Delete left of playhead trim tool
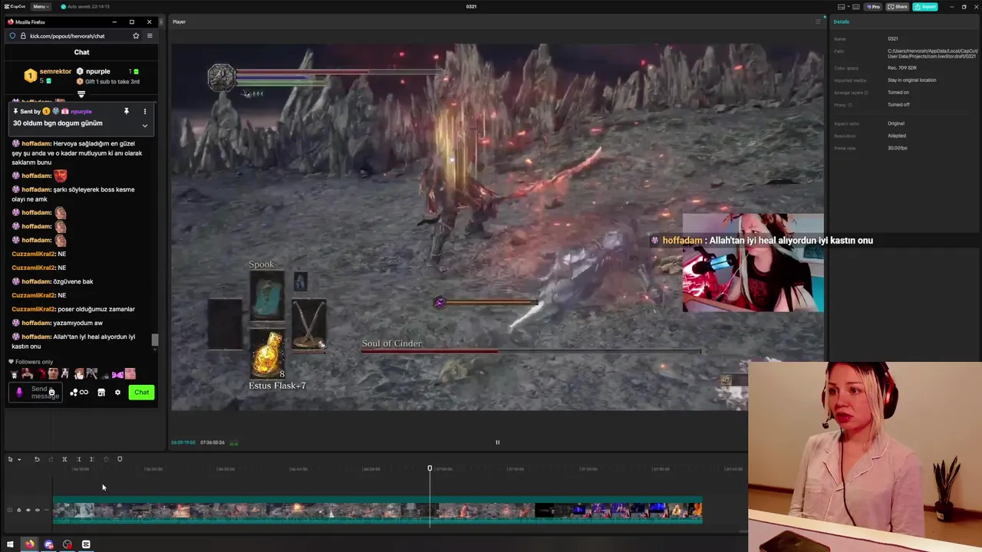The width and height of the screenshot is (982, 552). coord(78,459)
